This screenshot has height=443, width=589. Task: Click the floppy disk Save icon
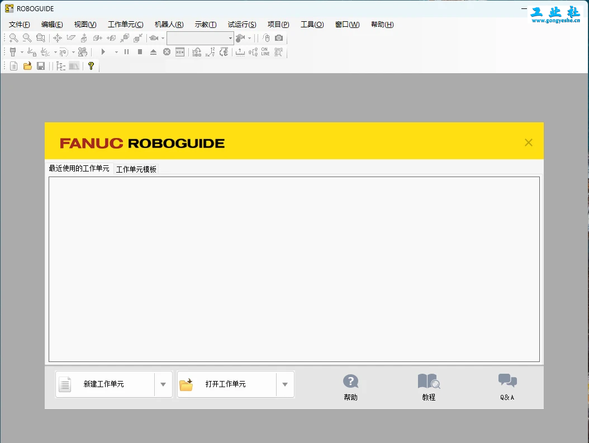click(41, 66)
